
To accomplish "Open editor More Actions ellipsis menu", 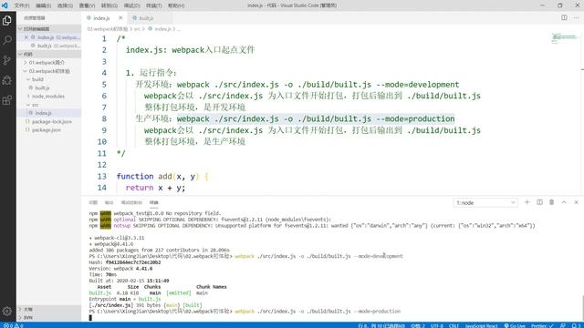I will click(x=576, y=17).
